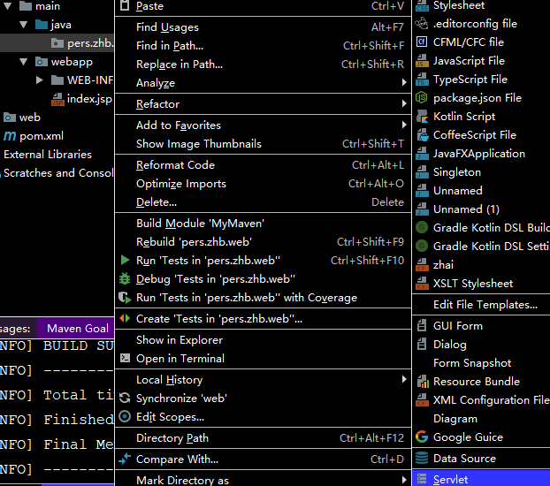The width and height of the screenshot is (550, 486).
Task: Expand the Local History submenu arrow
Action: [404, 379]
